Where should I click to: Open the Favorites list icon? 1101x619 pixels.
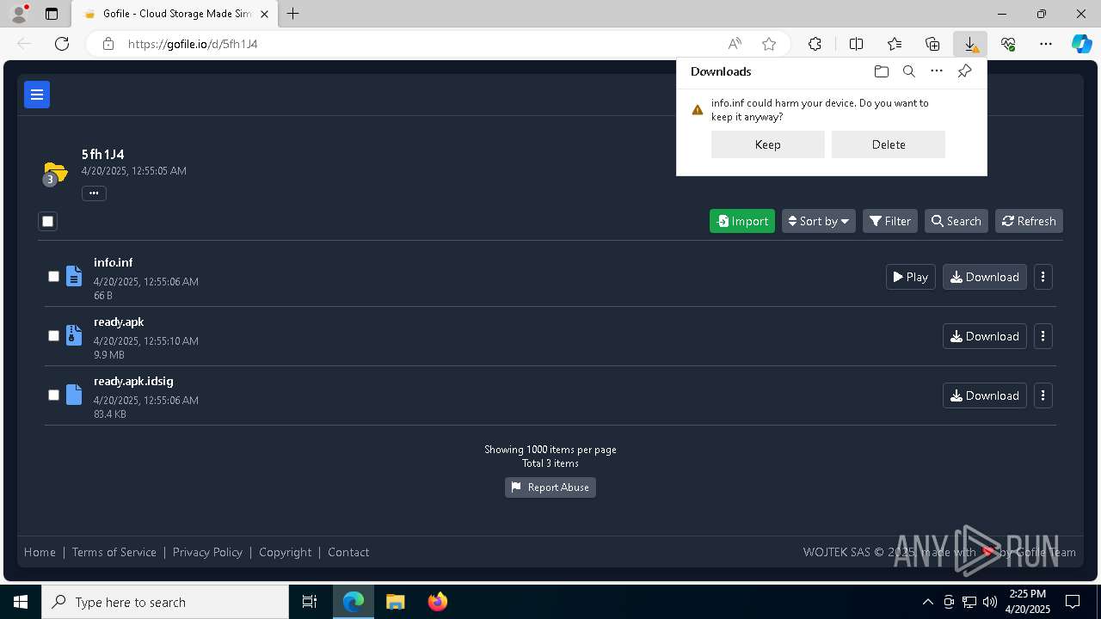[895, 44]
